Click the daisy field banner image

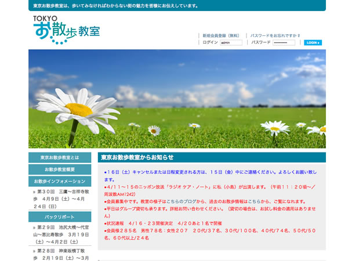pos(177,99)
